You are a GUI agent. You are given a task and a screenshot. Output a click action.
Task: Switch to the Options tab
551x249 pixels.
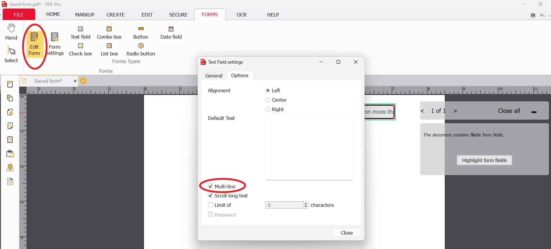(x=240, y=75)
